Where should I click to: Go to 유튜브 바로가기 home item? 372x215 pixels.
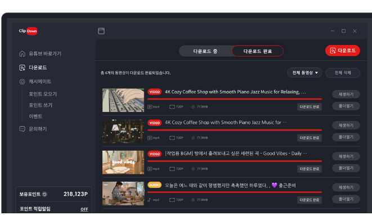click(x=40, y=53)
